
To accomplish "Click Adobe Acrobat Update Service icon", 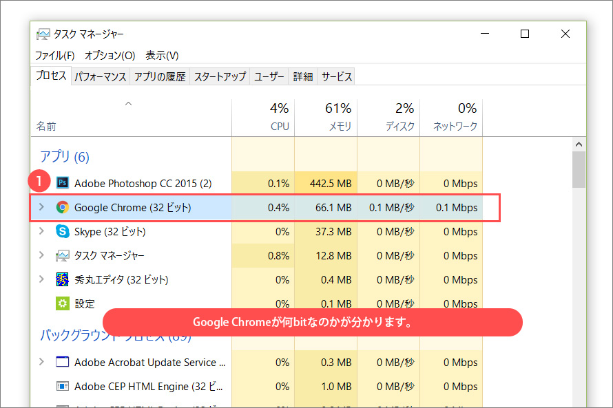I will pyautogui.click(x=63, y=362).
